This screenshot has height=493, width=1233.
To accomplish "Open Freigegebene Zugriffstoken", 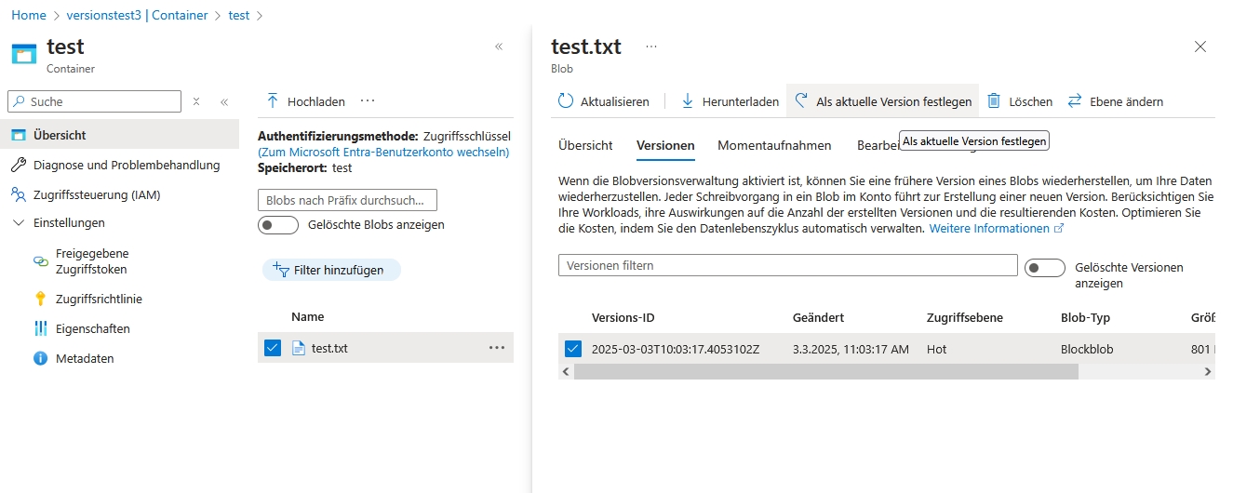I will coord(91,261).
